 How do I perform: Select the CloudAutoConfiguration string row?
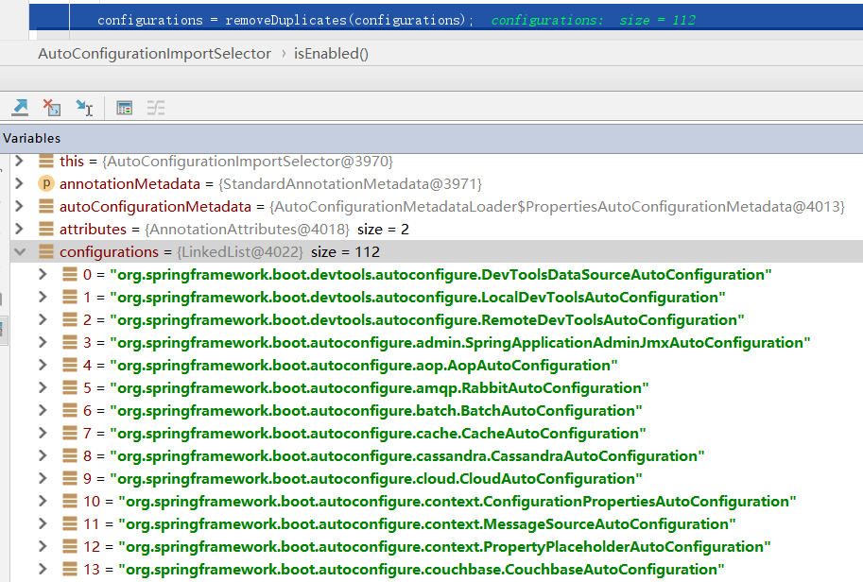(437, 479)
